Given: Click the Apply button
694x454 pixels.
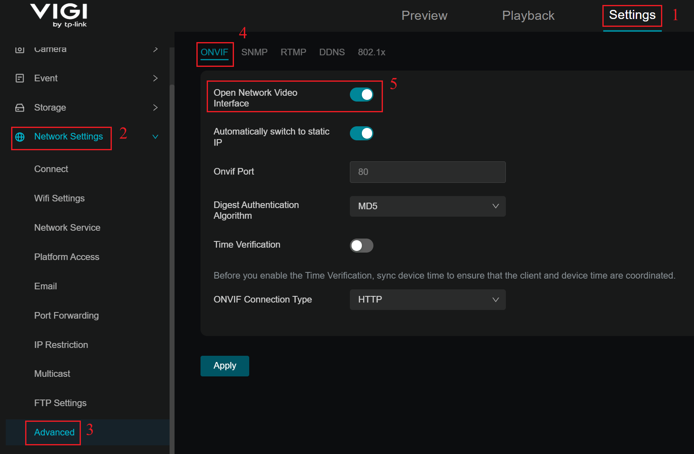Looking at the screenshot, I should (x=224, y=366).
